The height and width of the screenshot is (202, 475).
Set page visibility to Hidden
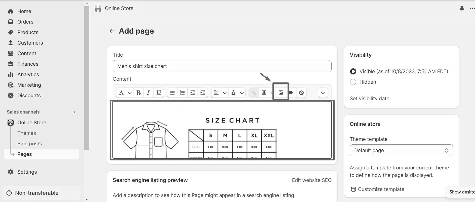pyautogui.click(x=353, y=82)
